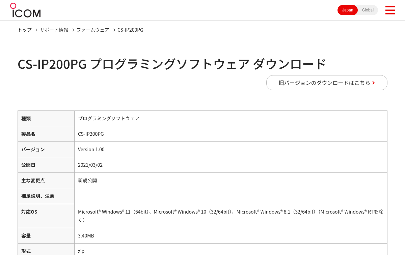Select the 新規公開 cell
The image size is (405, 255).
(231, 180)
